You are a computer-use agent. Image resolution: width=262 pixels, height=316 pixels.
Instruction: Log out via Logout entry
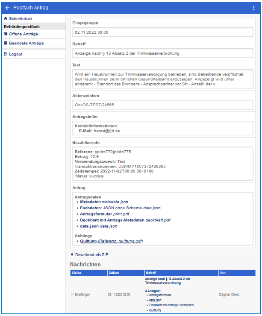16,54
